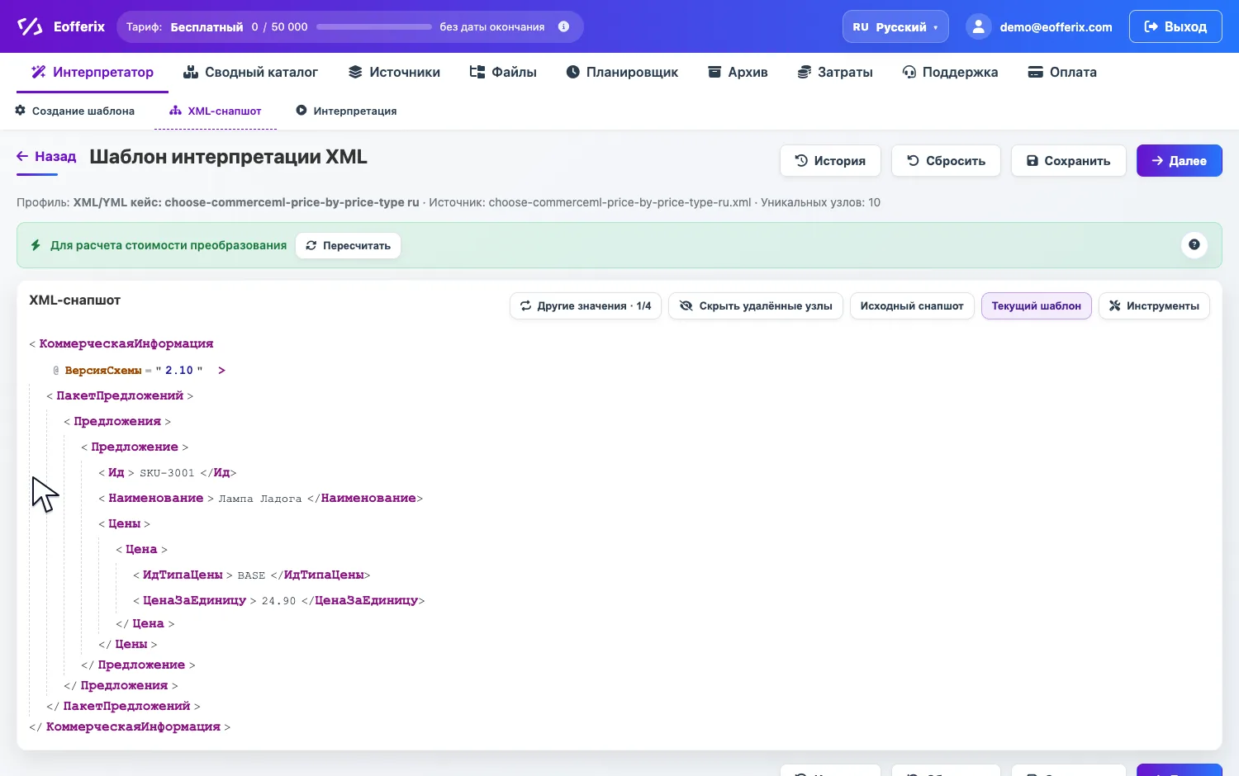Select the Предложения opening tag
Viewport: 1239px width, 776px height.
pos(117,421)
